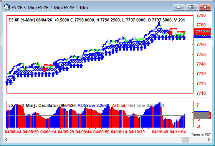Click the large blue dot near 7740 level
Viewport: 215px width, 146px height.
[x=55, y=64]
